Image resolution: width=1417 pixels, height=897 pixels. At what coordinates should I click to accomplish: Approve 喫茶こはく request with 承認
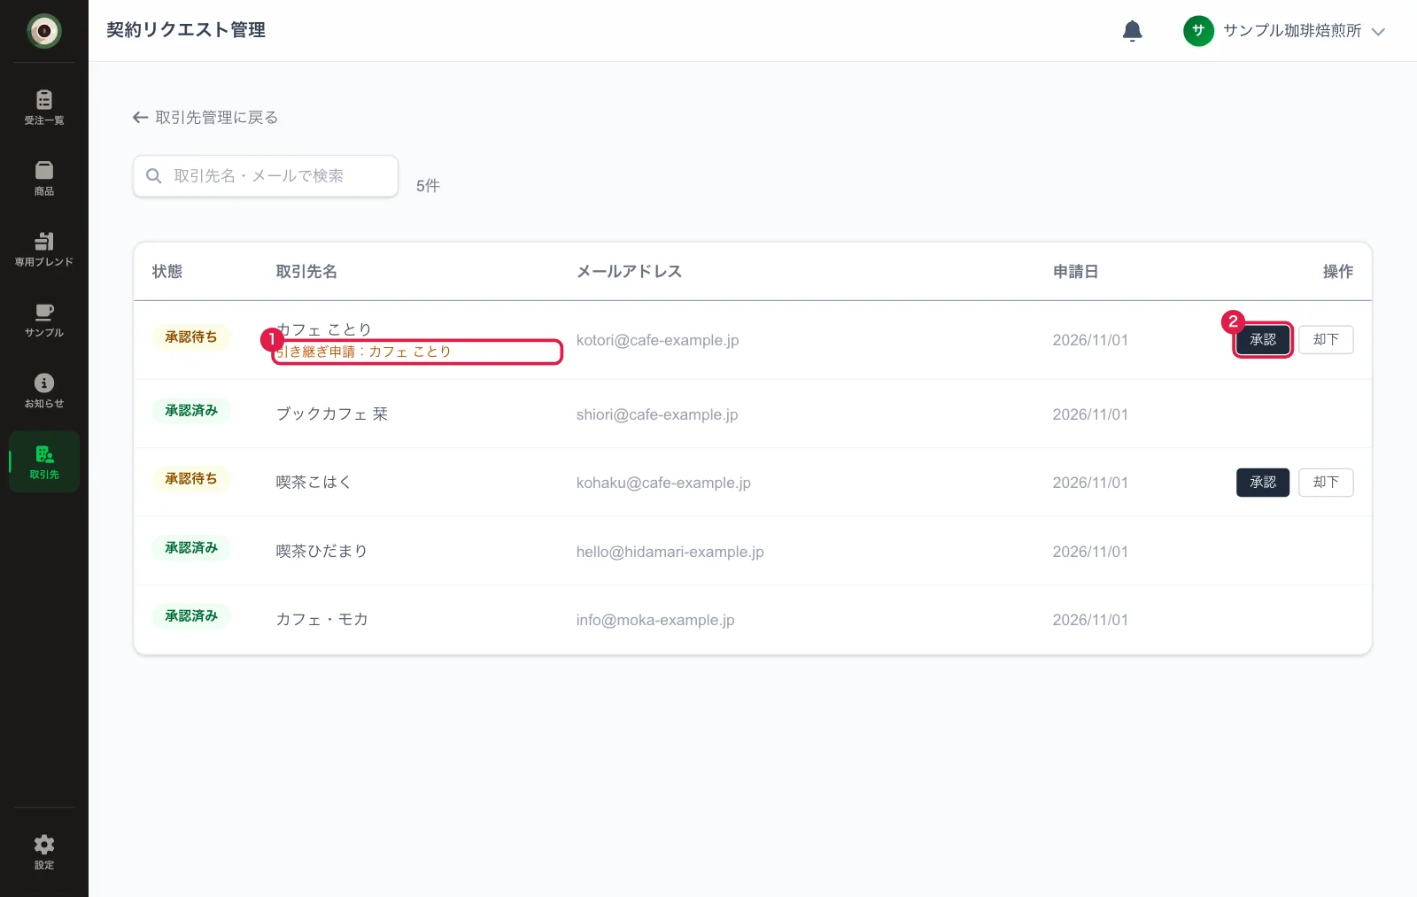coord(1263,483)
